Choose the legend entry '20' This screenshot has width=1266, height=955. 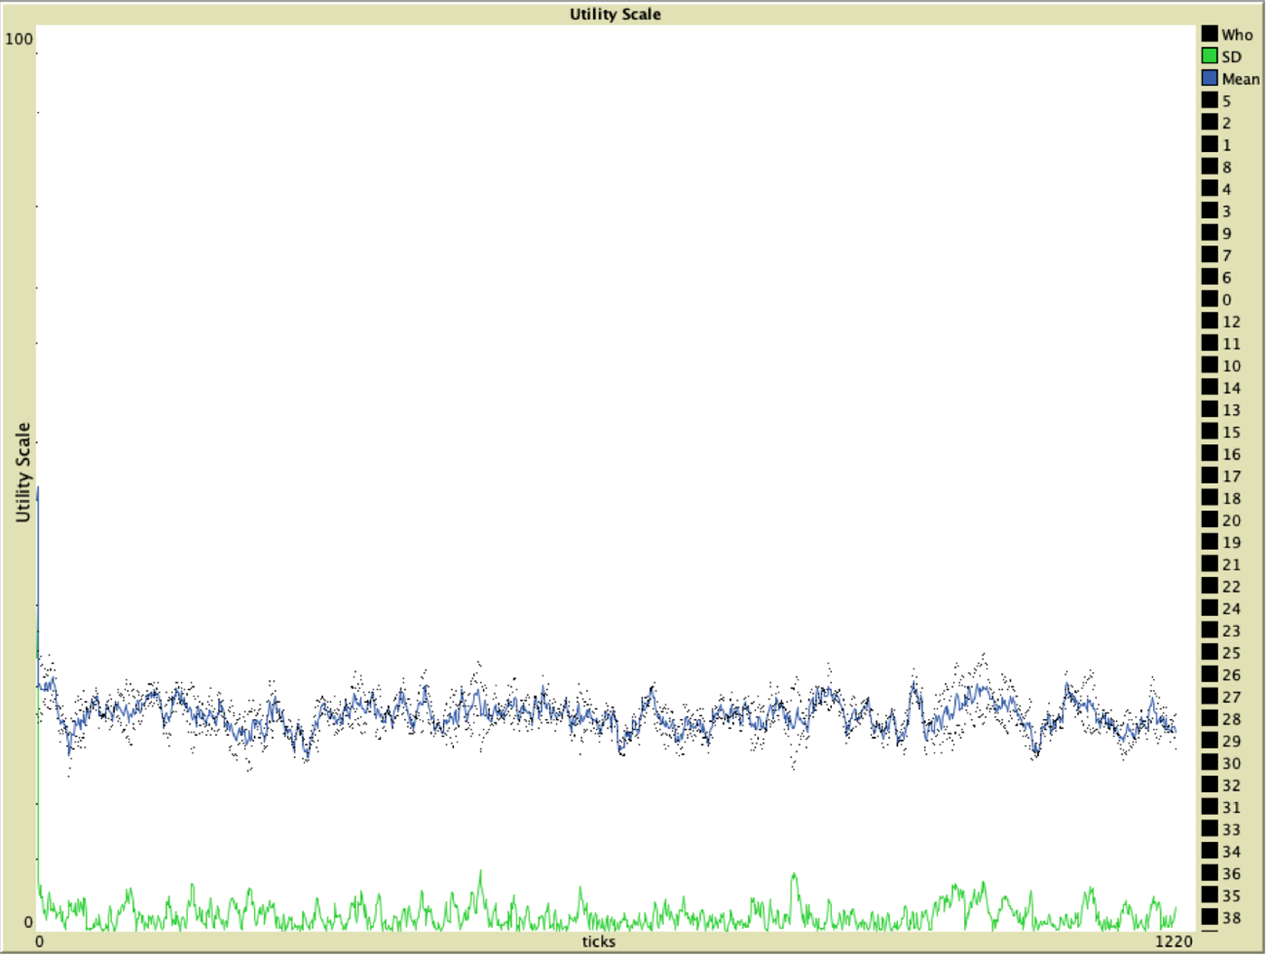(x=1221, y=520)
